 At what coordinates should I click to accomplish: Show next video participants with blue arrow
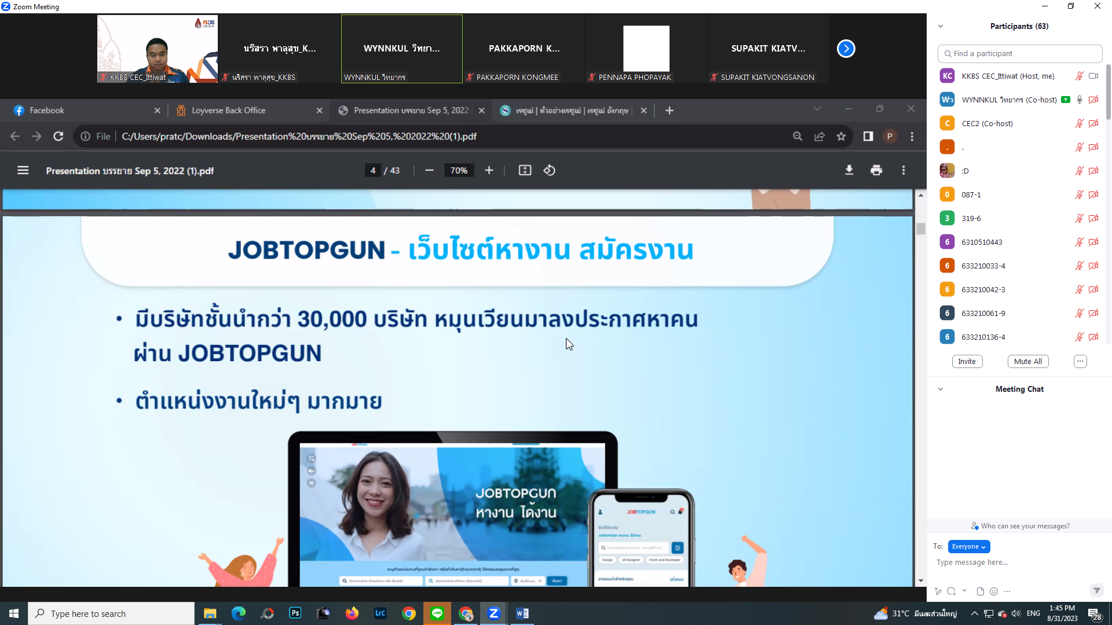(x=846, y=49)
